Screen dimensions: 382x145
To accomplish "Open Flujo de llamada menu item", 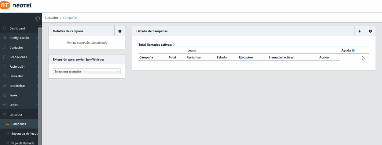I will tap(23, 143).
